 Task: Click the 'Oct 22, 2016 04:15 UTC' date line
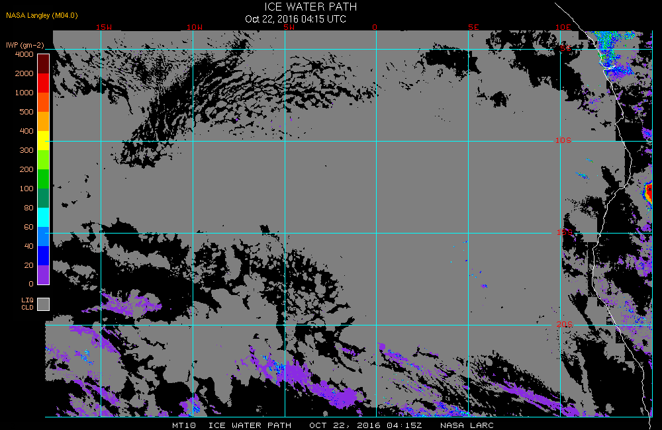click(x=295, y=19)
